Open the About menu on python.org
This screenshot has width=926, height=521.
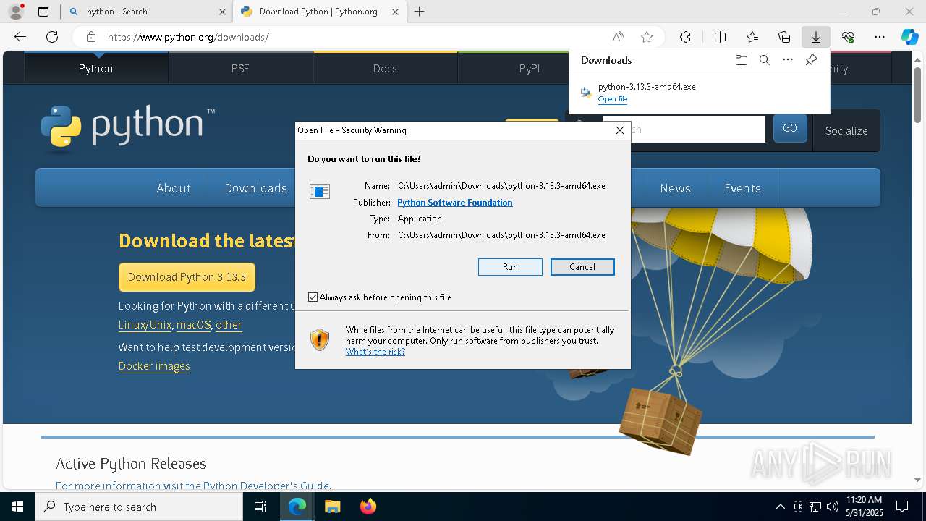pyautogui.click(x=174, y=188)
